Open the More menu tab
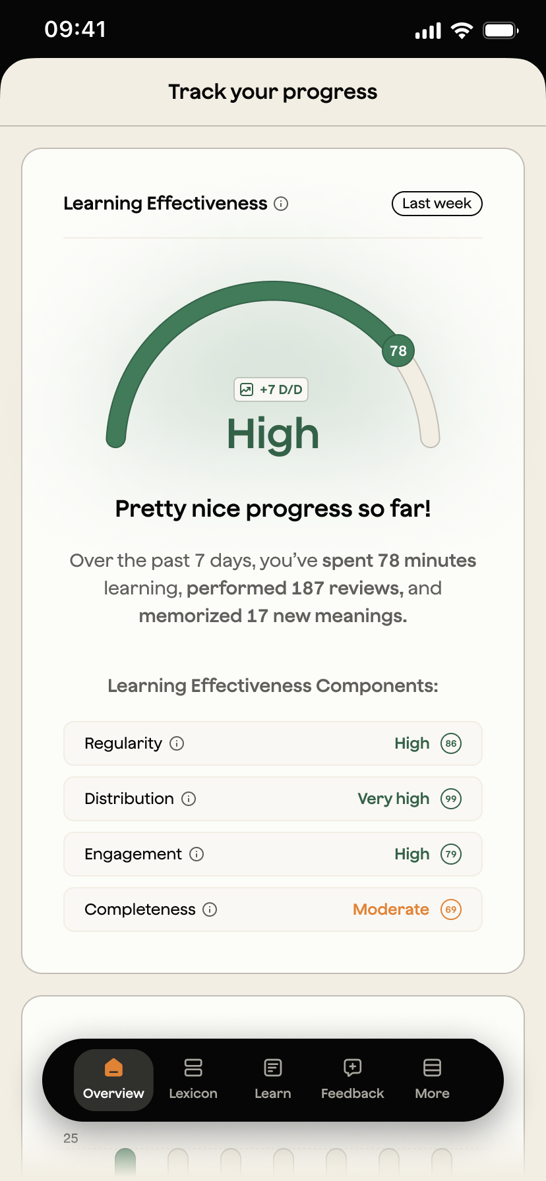 tap(432, 1080)
